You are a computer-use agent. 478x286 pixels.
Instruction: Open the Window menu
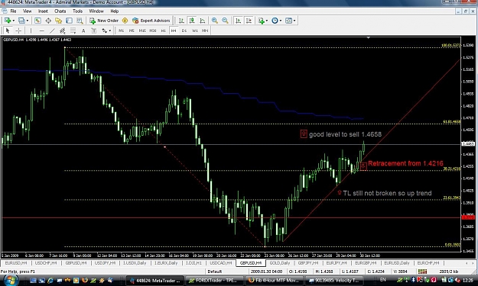[x=96, y=11]
